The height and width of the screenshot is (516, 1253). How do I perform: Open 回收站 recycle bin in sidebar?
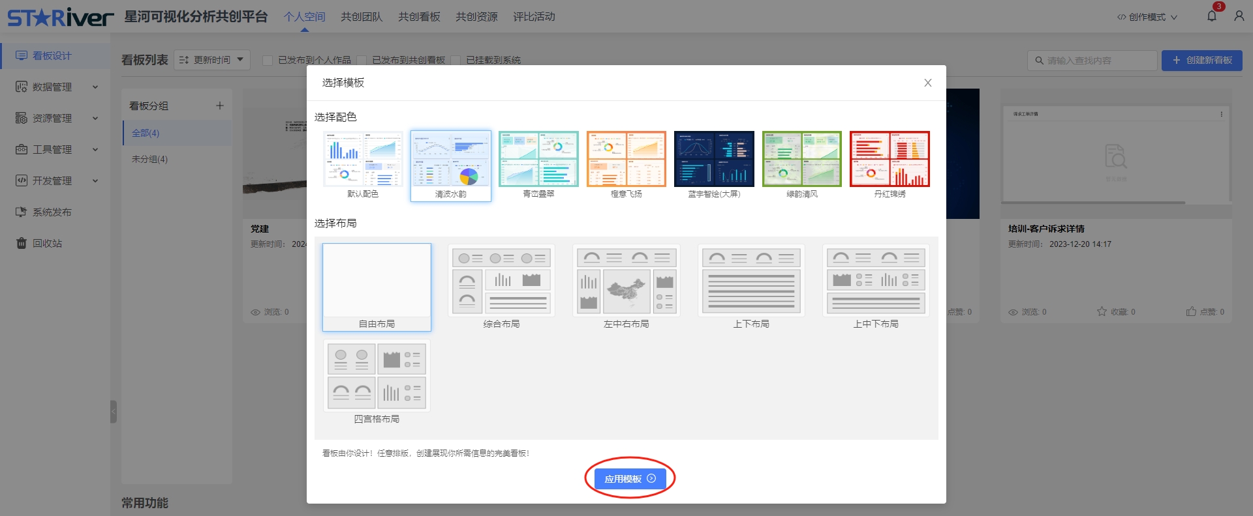click(47, 243)
